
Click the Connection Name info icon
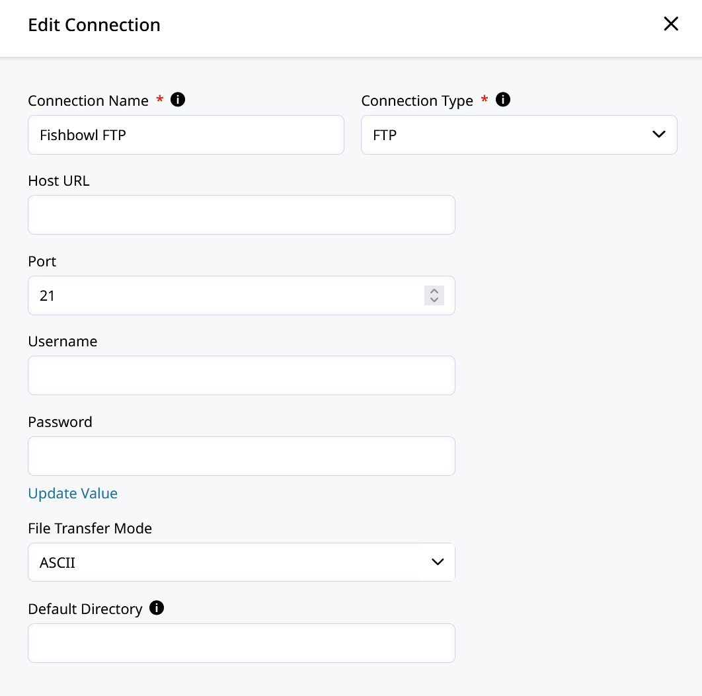click(178, 100)
